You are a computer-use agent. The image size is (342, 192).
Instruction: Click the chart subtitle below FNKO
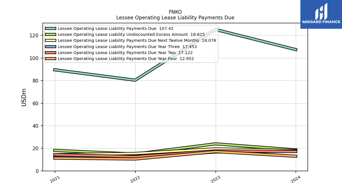tap(175, 18)
